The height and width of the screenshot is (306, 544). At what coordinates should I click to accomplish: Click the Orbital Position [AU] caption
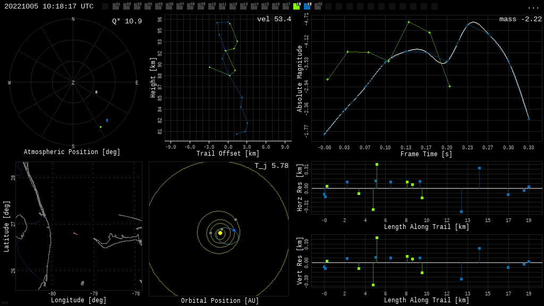point(219,301)
